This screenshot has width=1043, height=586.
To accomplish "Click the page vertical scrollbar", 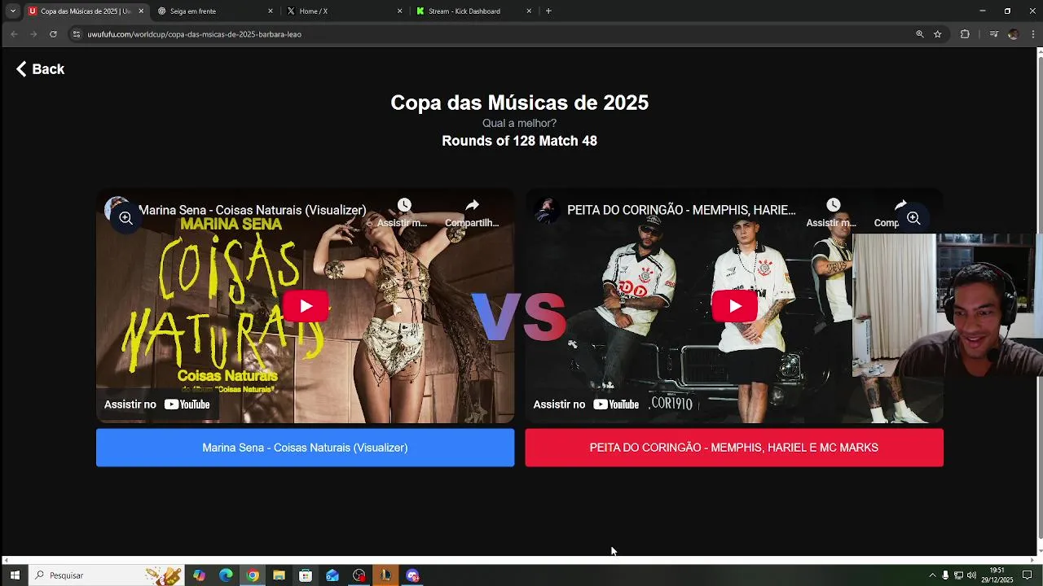I will coord(1040,297).
